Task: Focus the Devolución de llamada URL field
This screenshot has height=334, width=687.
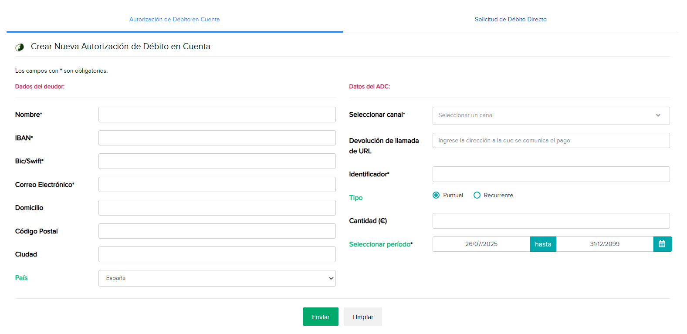Action: click(551, 141)
